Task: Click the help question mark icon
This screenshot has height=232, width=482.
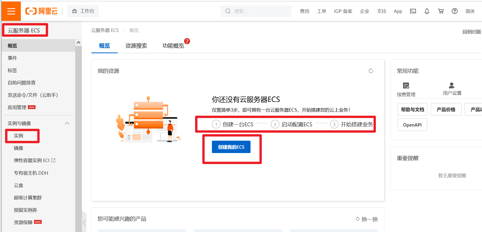Action: (x=454, y=11)
